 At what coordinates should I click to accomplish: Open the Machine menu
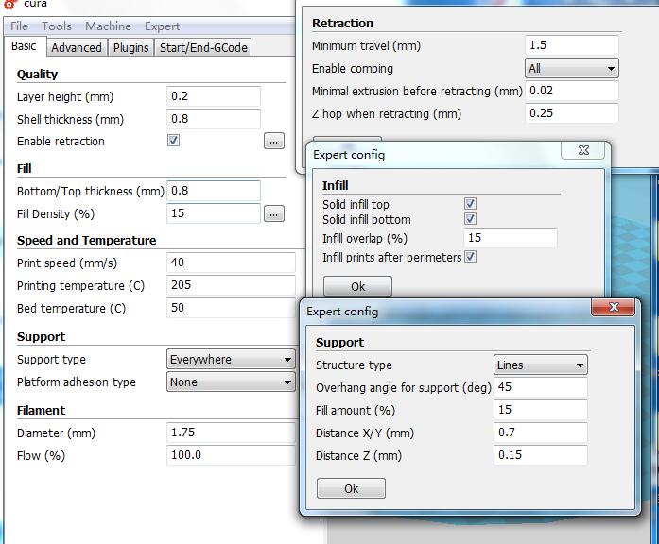coord(108,26)
